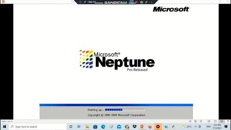Viewport: 231px width, 130px height.
Task: Click the Type here to search box
Action: pyautogui.click(x=38, y=127)
